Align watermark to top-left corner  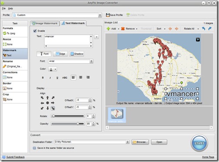(x=42, y=98)
